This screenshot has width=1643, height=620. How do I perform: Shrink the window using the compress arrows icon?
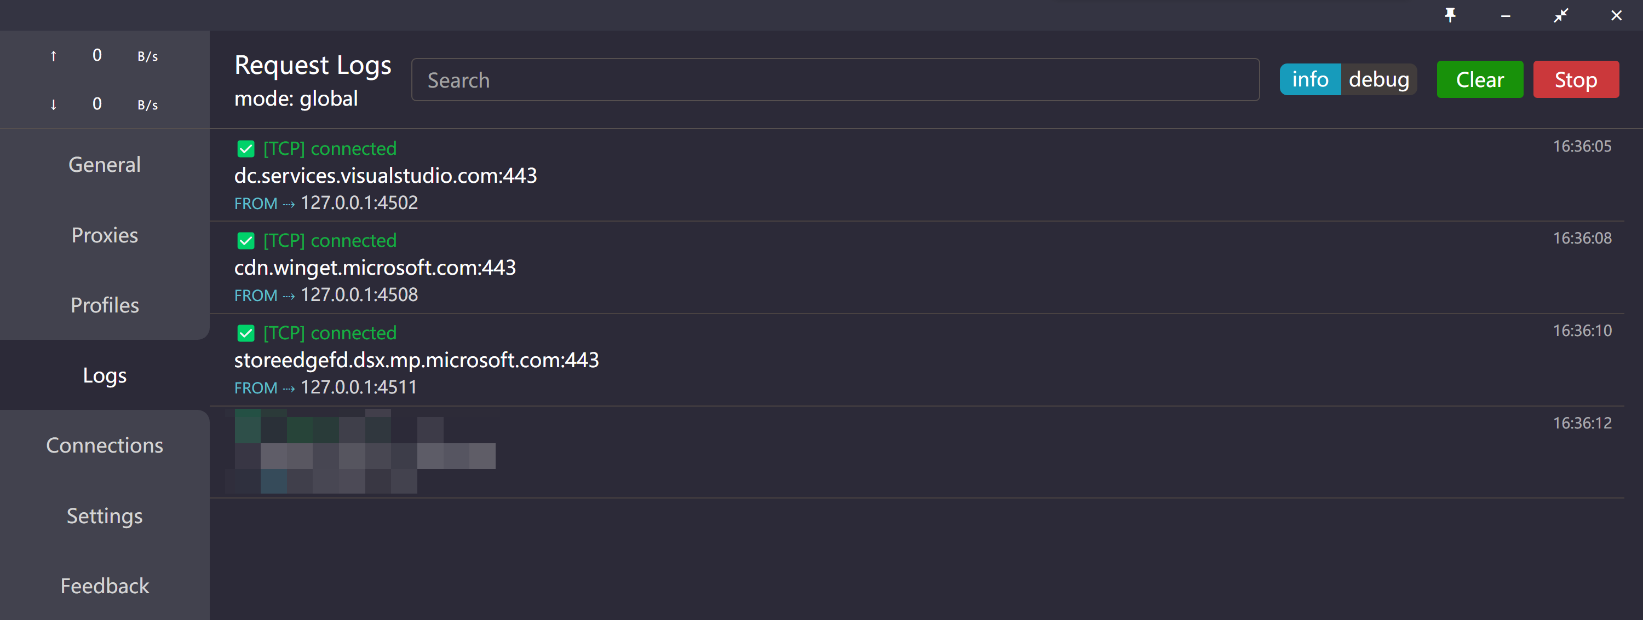[x=1561, y=15]
